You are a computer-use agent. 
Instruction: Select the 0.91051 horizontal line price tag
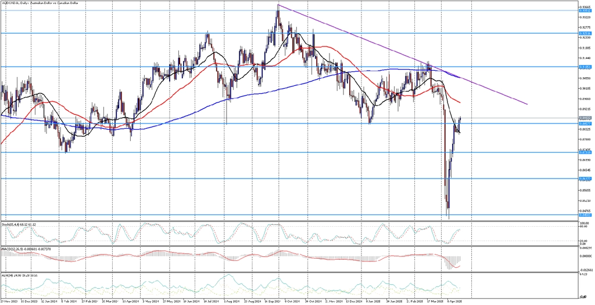(586, 67)
